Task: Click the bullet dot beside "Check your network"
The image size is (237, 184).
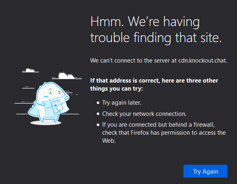Action: point(98,114)
